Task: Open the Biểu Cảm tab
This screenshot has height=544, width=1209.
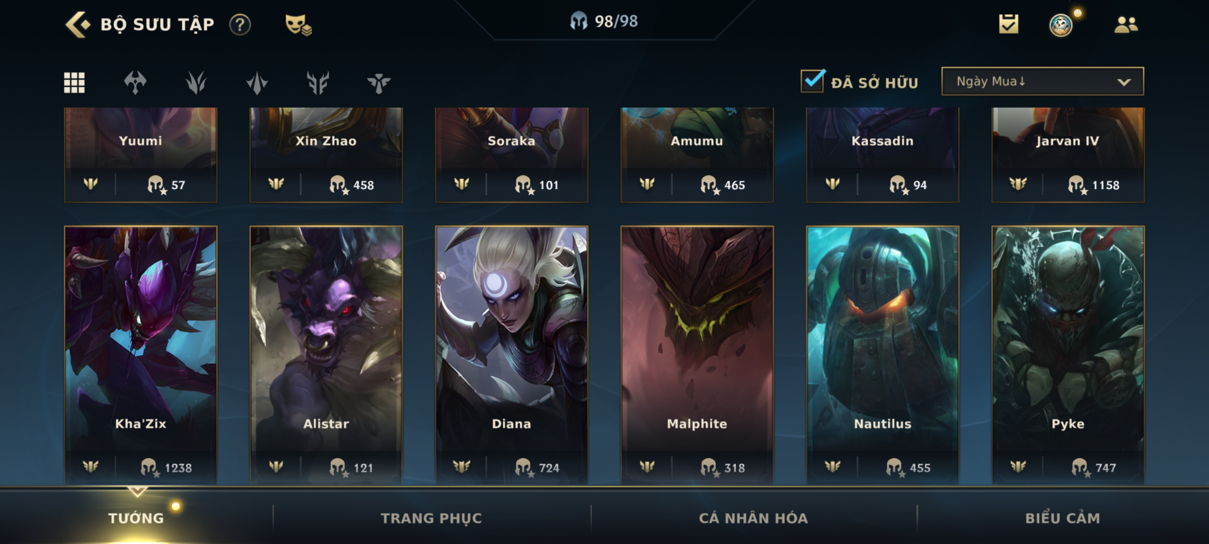Action: (1062, 518)
